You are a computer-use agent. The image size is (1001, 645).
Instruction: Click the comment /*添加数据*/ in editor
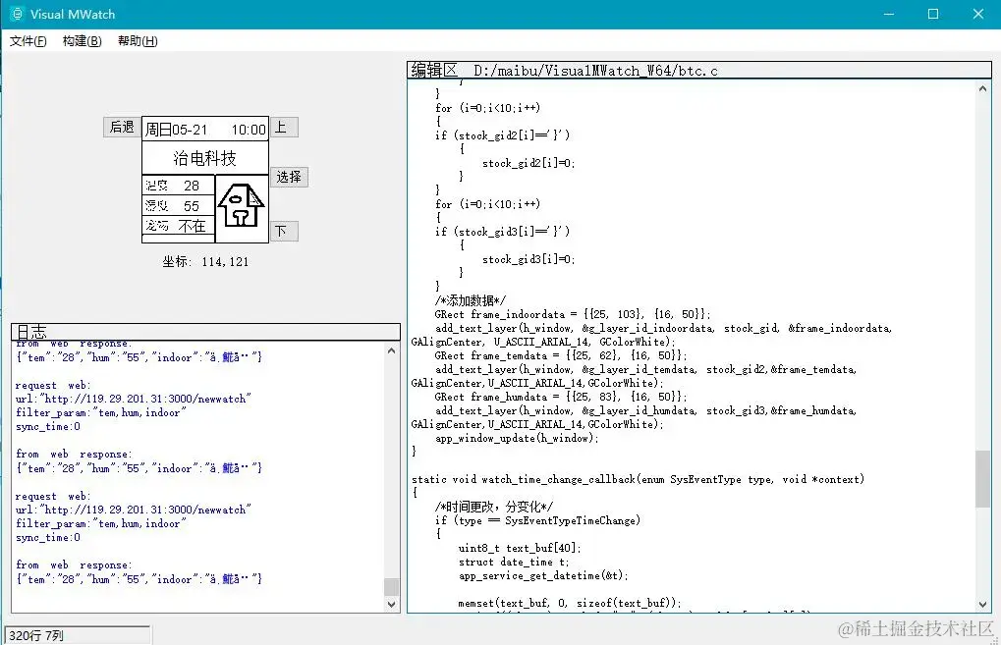[x=471, y=300]
